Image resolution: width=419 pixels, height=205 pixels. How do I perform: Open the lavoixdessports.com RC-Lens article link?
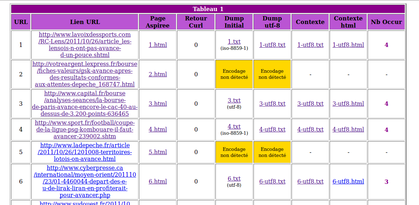coord(85,45)
